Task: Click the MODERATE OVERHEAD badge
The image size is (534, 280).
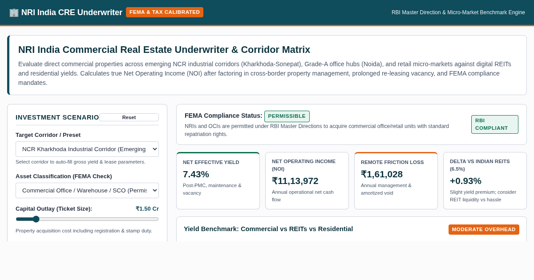Action: (484, 229)
